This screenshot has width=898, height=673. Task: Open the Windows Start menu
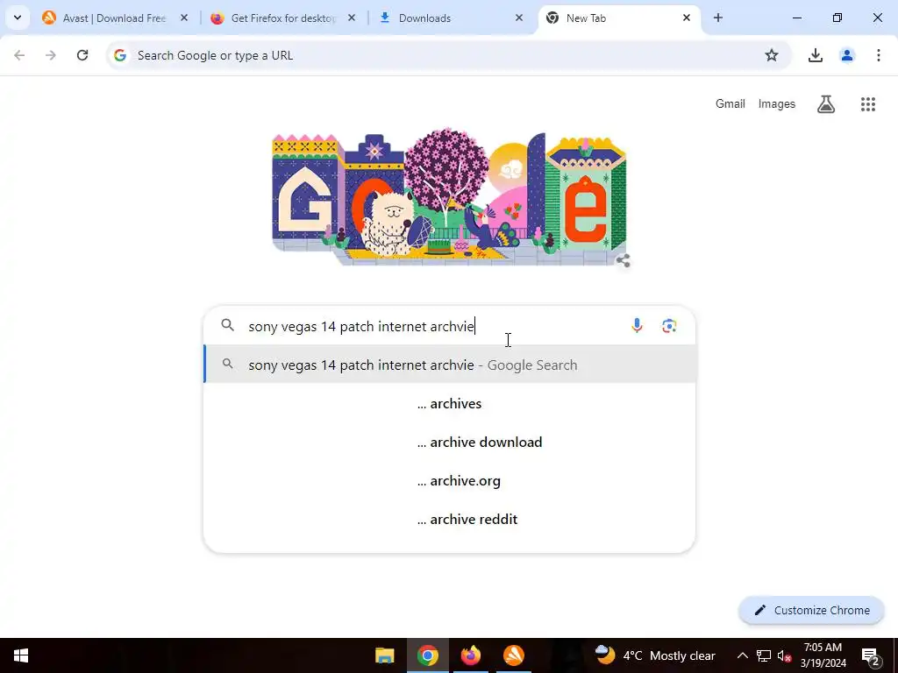[21, 655]
